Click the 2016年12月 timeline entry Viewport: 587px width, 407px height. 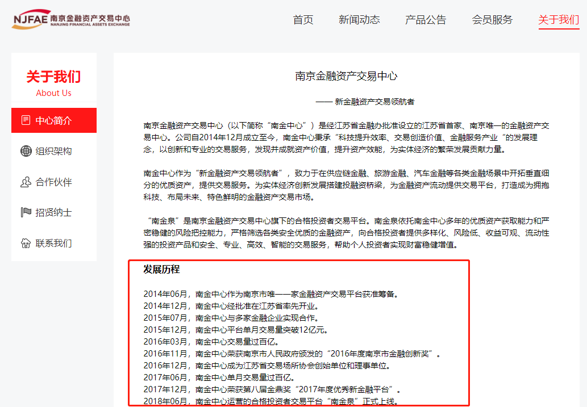click(268, 366)
